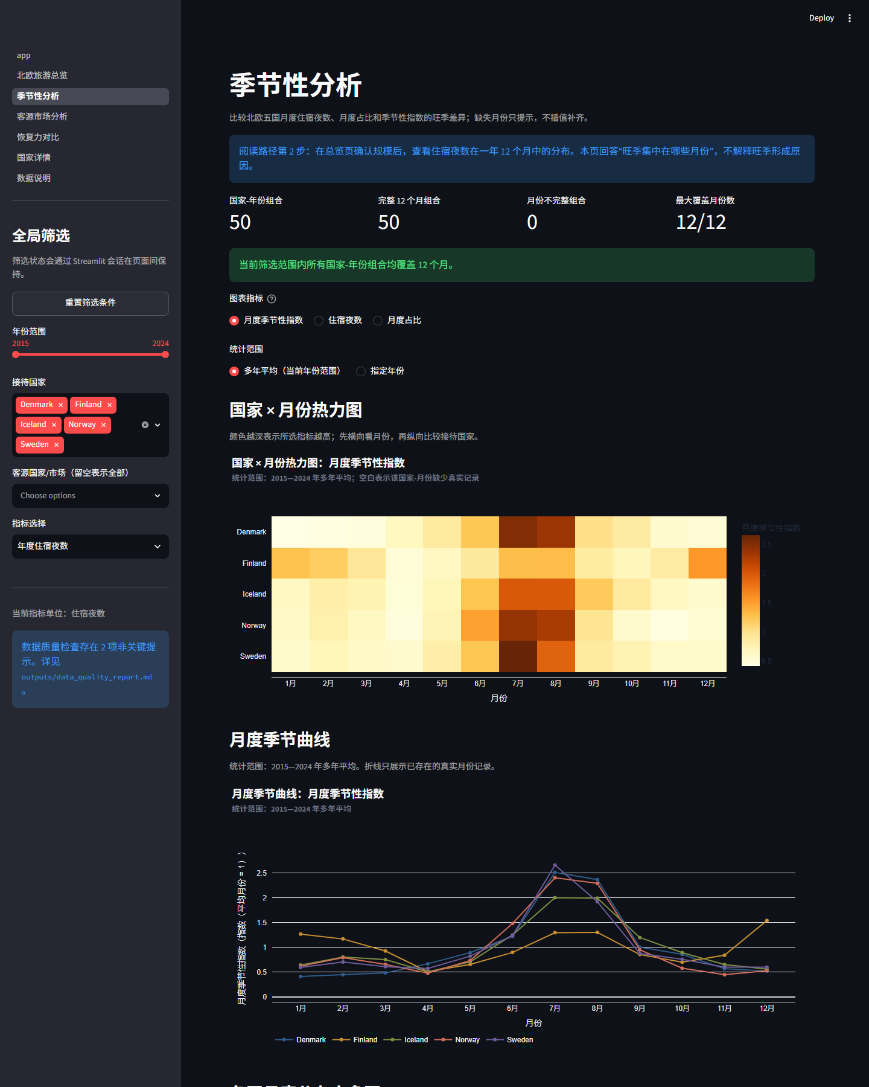This screenshot has height=1087, width=869.
Task: Go to the app page in sidebar
Action: click(x=91, y=56)
